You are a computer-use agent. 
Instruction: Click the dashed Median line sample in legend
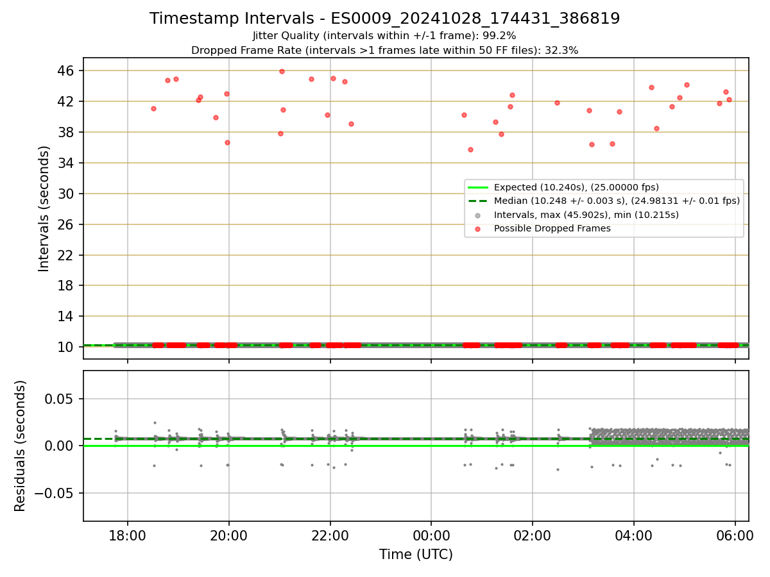coord(479,201)
